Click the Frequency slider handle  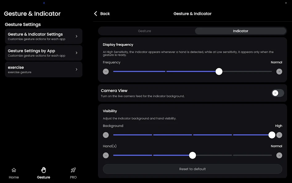point(219,72)
